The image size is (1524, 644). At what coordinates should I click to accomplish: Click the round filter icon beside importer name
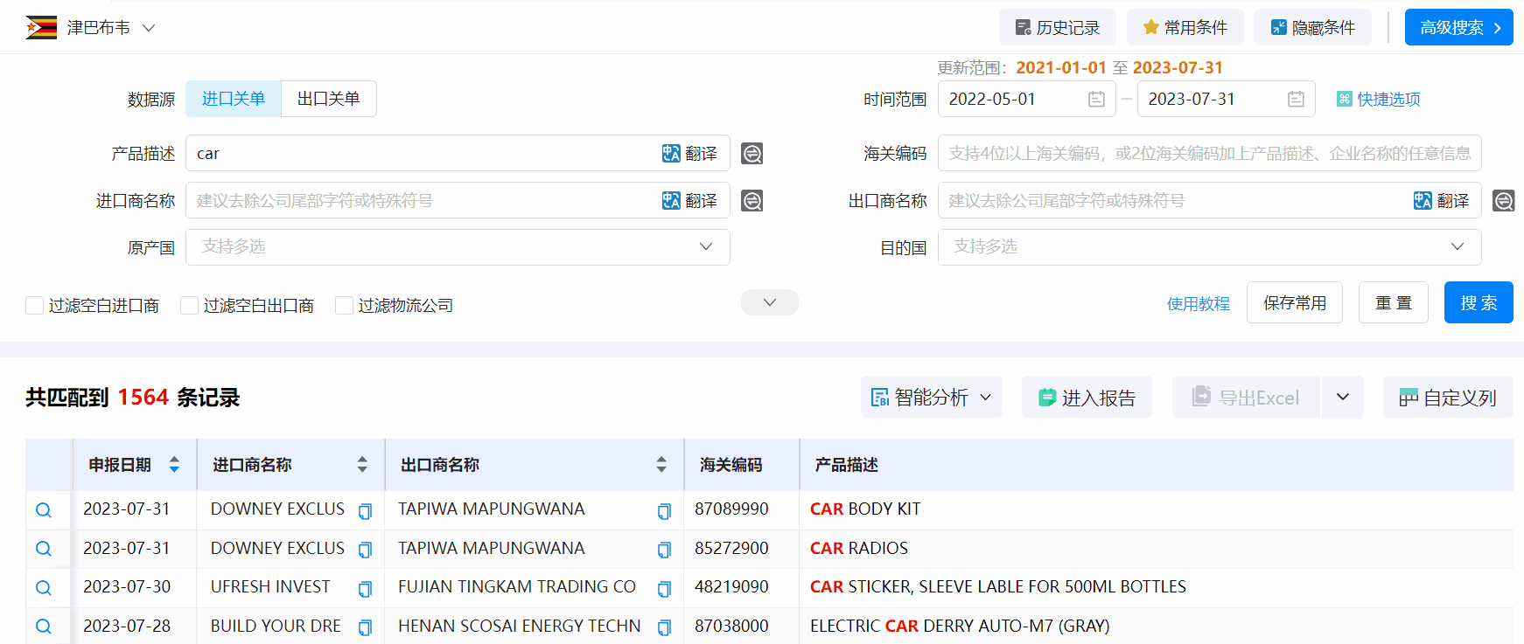[752, 201]
